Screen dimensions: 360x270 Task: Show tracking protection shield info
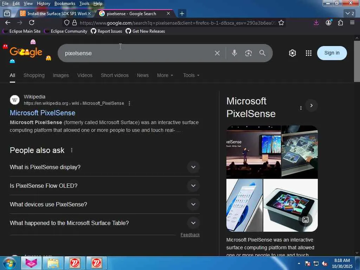[x=66, y=22]
